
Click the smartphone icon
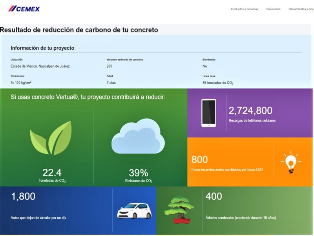point(208,113)
